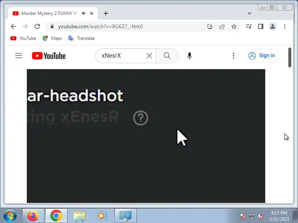Open the Translate bookmark
Image resolution: width=298 pixels, height=223 pixels.
pos(81,38)
